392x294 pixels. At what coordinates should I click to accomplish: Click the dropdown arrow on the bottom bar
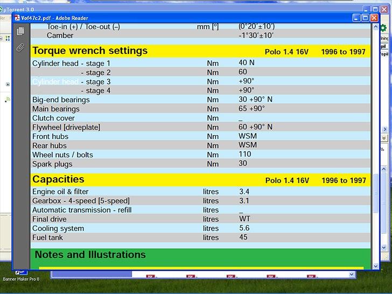[x=352, y=274]
